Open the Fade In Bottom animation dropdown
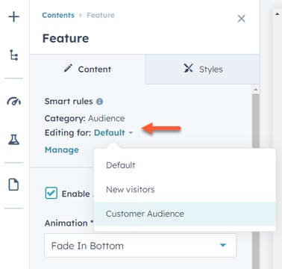282x269 pixels. click(x=140, y=246)
